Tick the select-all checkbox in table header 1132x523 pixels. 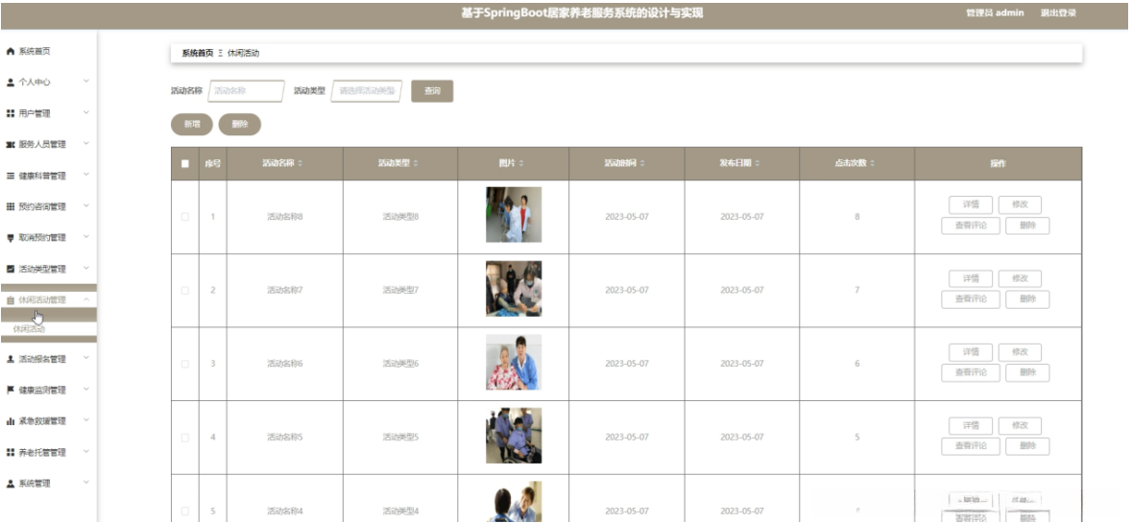click(184, 164)
